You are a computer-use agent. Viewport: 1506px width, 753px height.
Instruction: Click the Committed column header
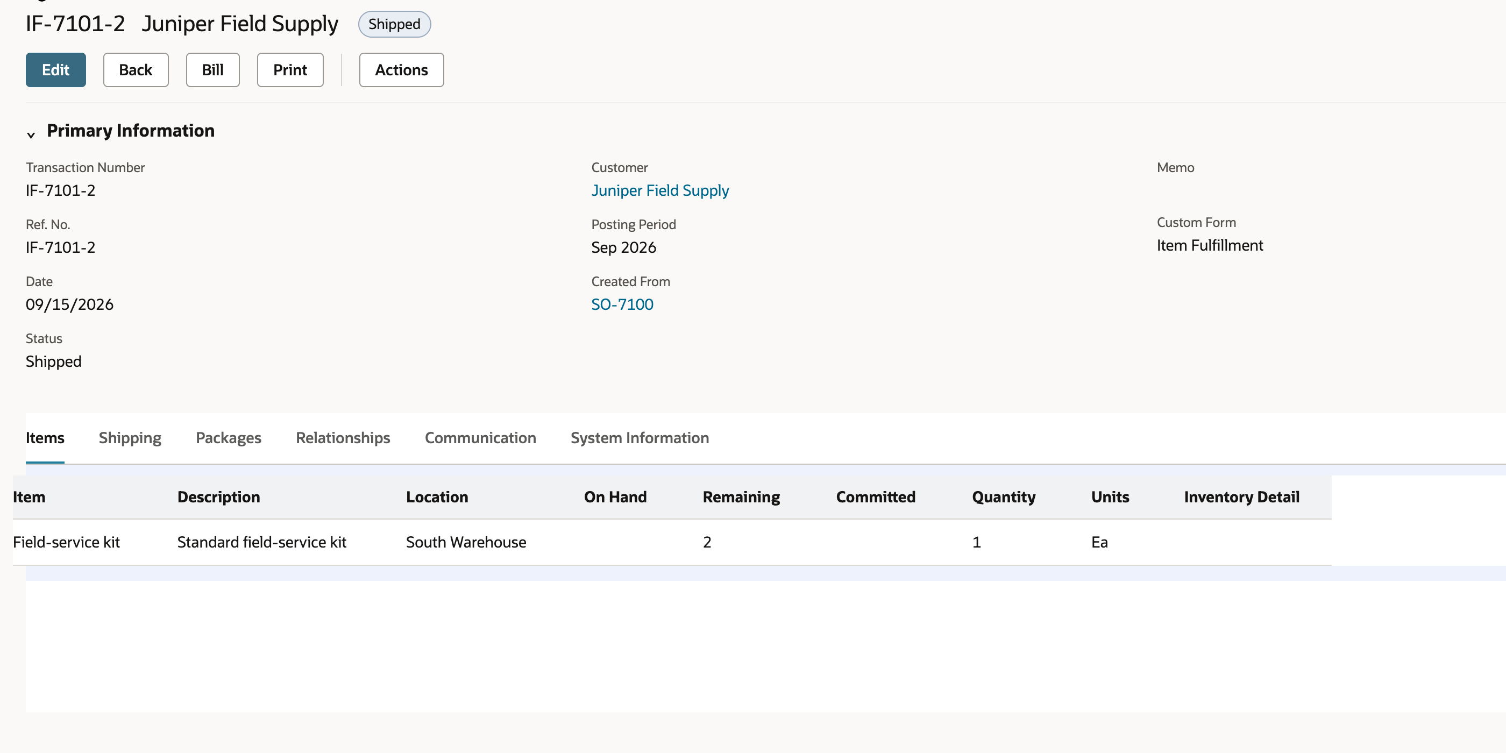(875, 496)
